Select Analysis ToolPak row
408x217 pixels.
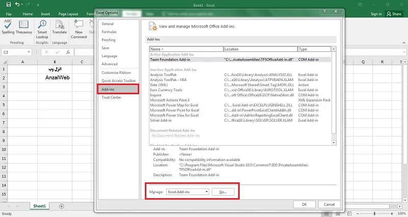(x=240, y=74)
